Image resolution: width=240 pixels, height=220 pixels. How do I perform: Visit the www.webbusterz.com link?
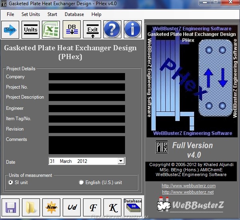(x=188, y=186)
